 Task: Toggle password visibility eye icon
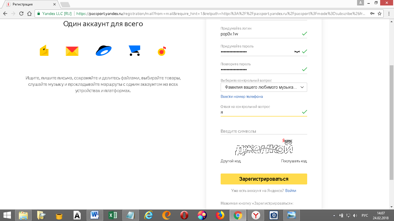[x=297, y=52]
